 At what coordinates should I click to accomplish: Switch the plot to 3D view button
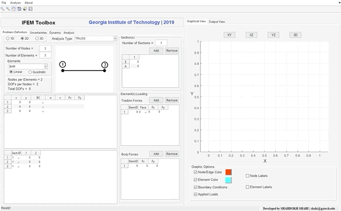coord(296,35)
